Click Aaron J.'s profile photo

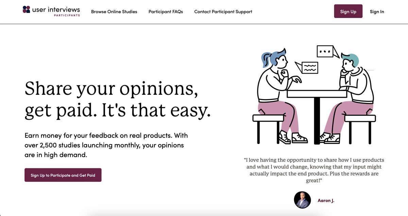pos(302,200)
